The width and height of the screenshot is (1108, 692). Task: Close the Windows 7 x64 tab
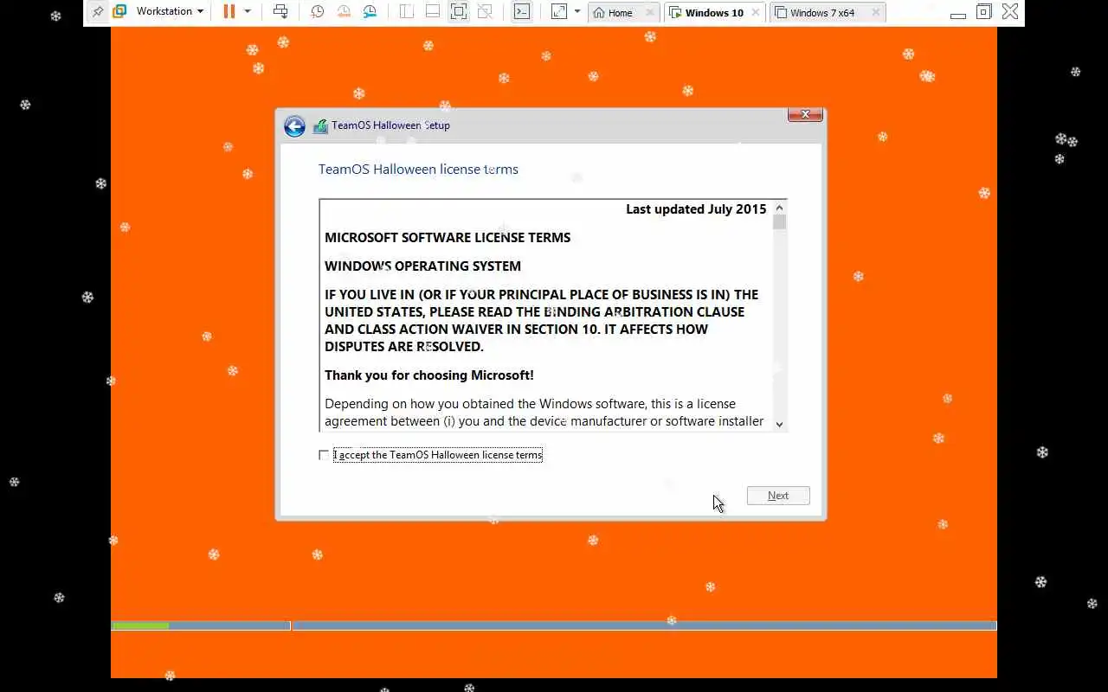pos(876,13)
